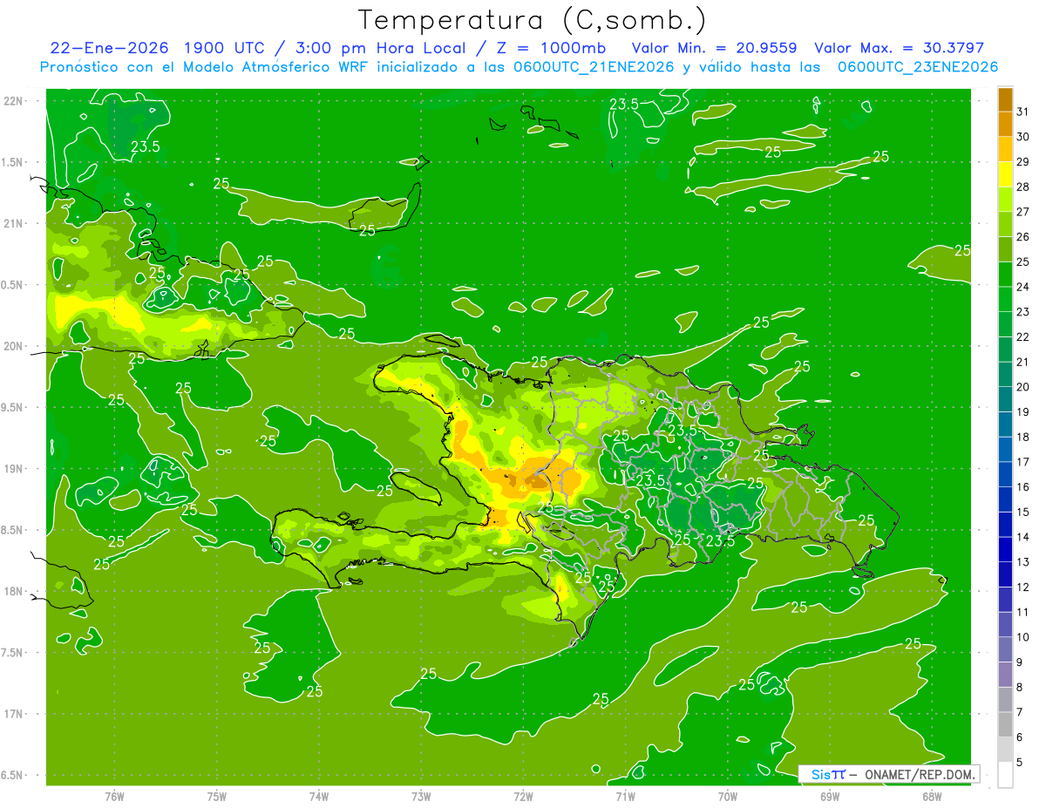Click the 69W longitude axis label
Screen dimensions: 1046x808
pyautogui.click(x=830, y=796)
